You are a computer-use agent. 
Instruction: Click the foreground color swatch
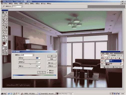(x=4, y=43)
